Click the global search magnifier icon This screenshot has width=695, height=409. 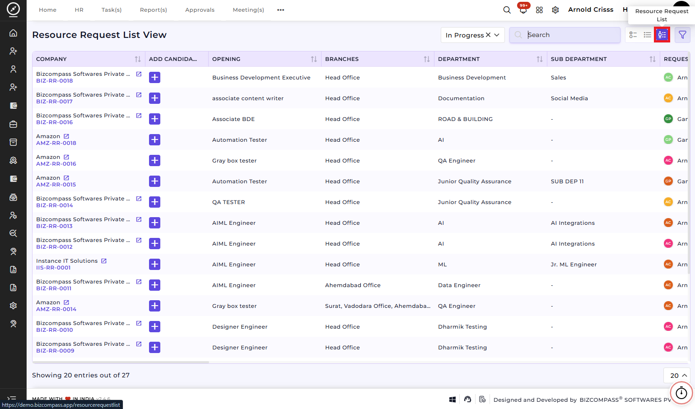click(507, 10)
